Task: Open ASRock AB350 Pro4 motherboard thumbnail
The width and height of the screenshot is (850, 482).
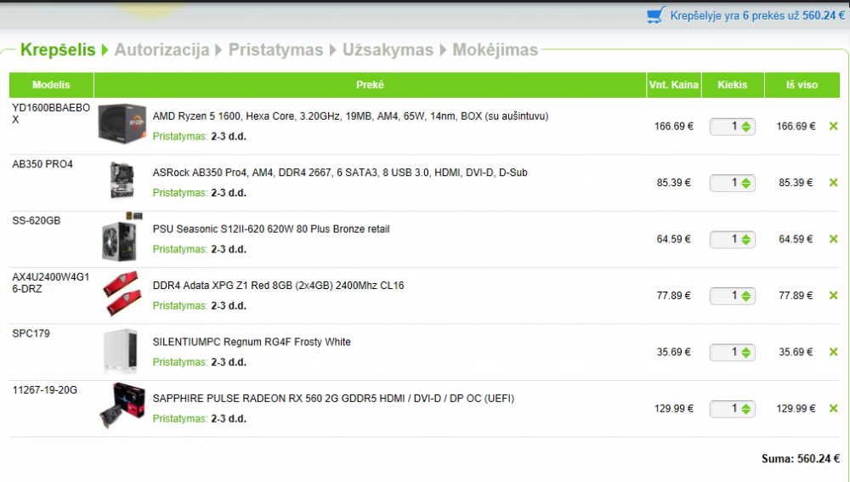Action: (x=122, y=180)
